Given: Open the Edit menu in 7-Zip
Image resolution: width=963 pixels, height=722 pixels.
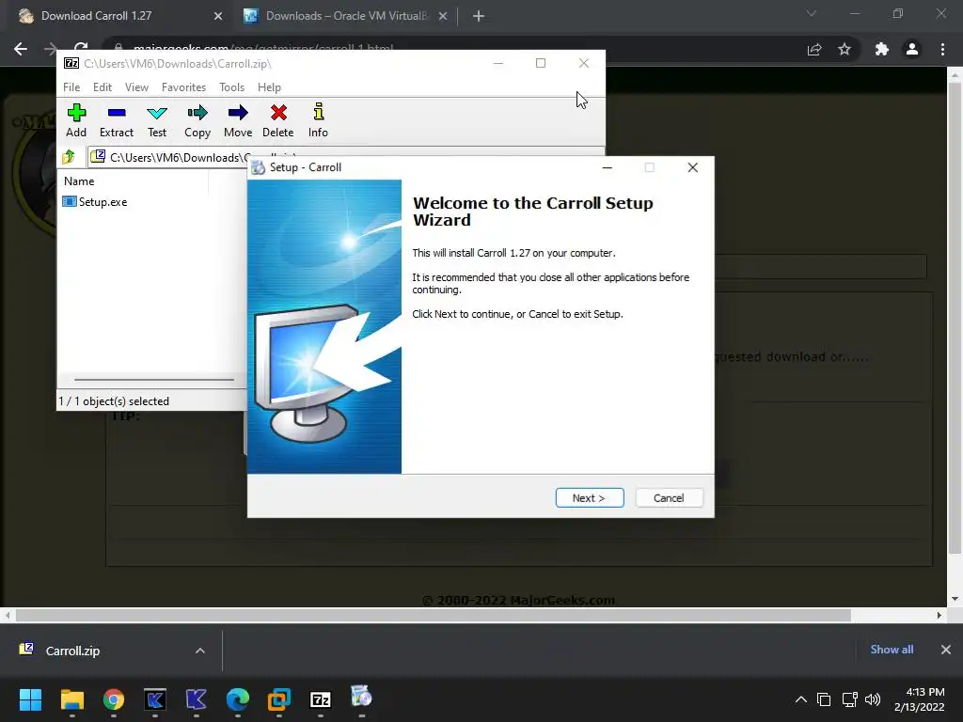Looking at the screenshot, I should [x=102, y=87].
